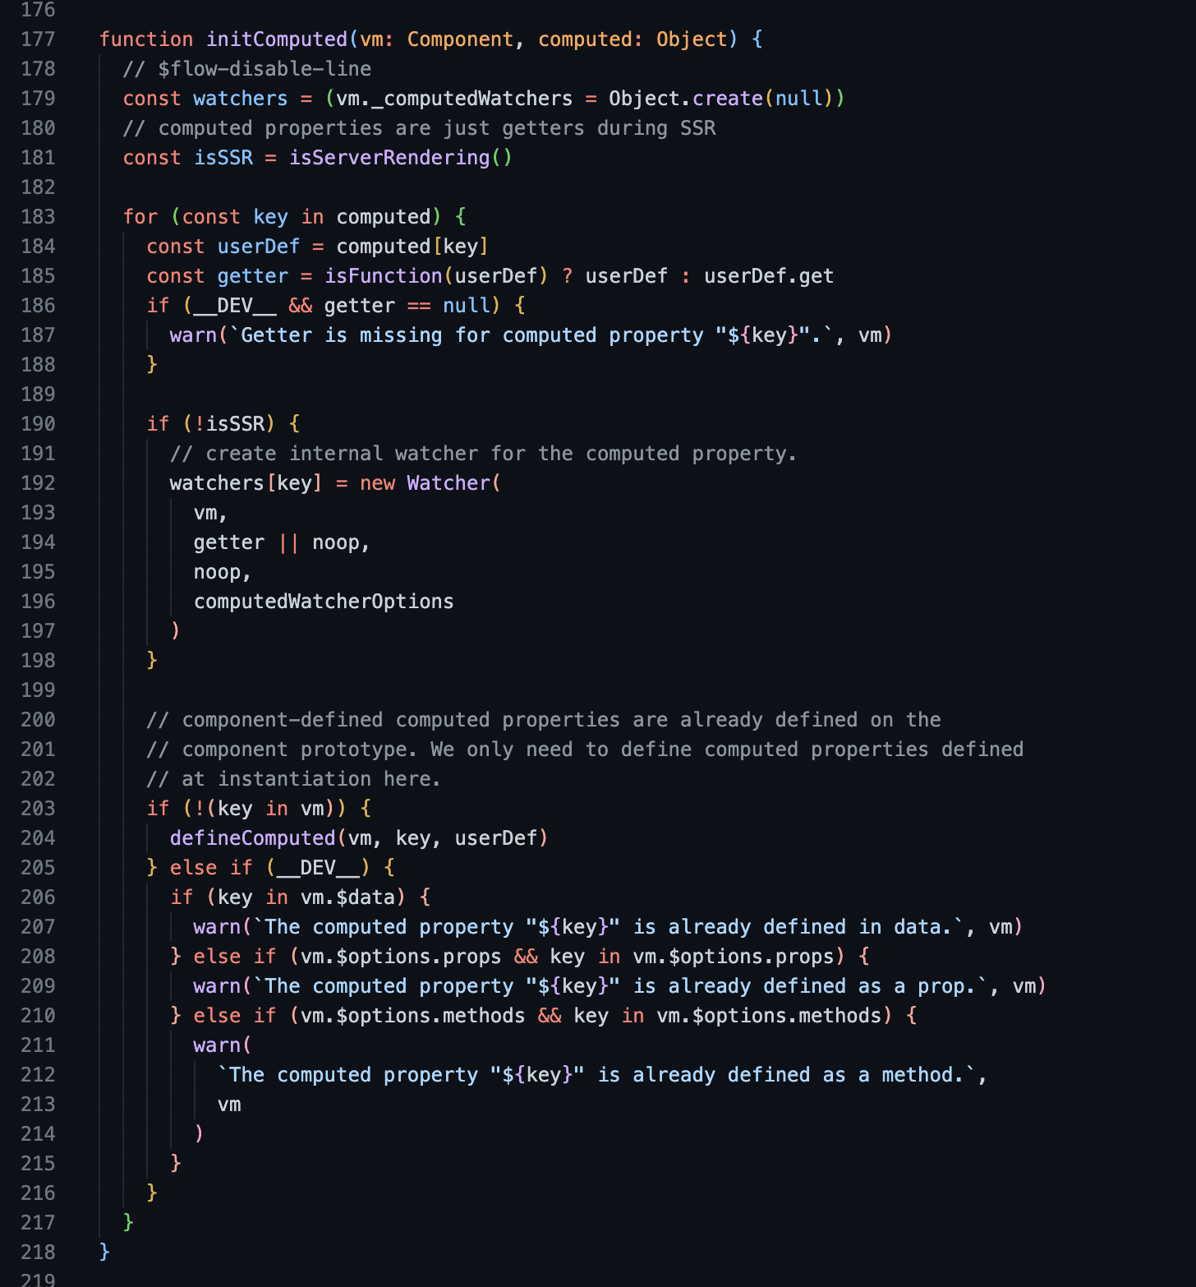Click the comment $flow-disable-line

tap(247, 69)
